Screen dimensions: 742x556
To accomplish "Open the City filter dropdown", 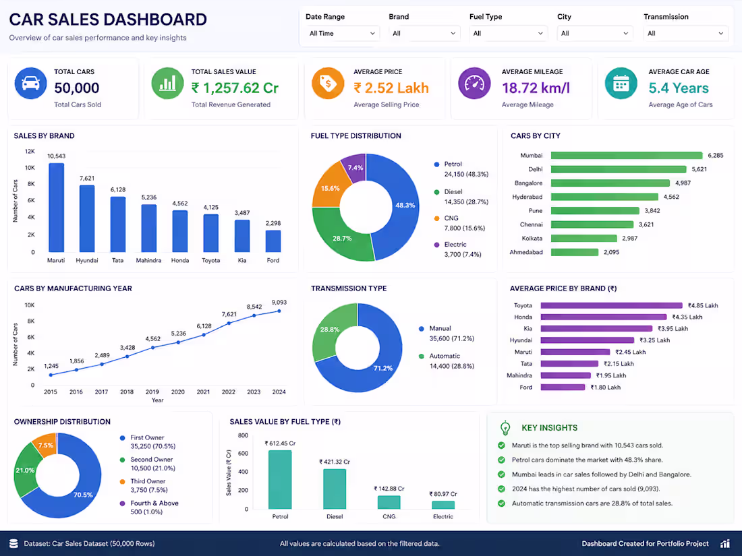I will tap(595, 34).
